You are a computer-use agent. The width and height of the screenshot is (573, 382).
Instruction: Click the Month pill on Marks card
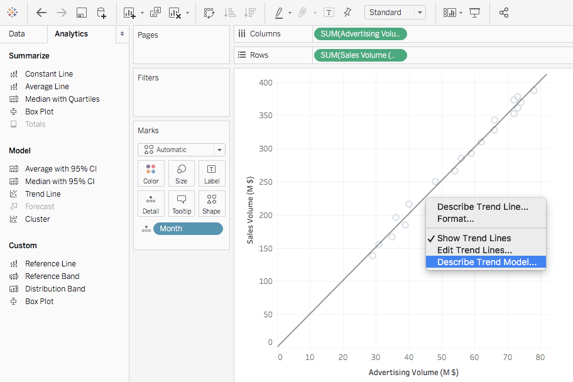click(188, 229)
